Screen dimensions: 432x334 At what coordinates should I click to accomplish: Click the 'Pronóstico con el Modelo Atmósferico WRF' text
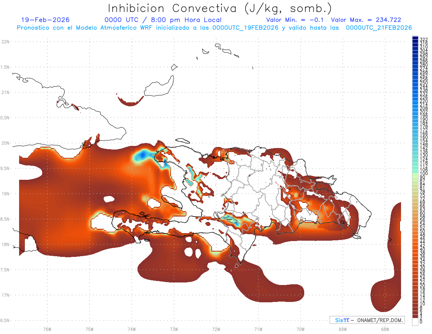coord(85,28)
